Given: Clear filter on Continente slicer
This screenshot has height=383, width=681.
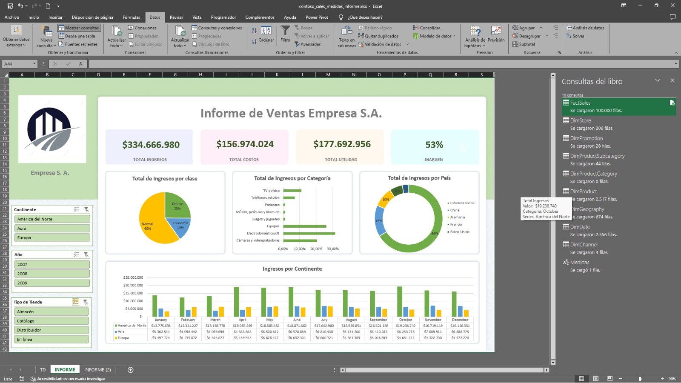Looking at the screenshot, I should (x=86, y=209).
